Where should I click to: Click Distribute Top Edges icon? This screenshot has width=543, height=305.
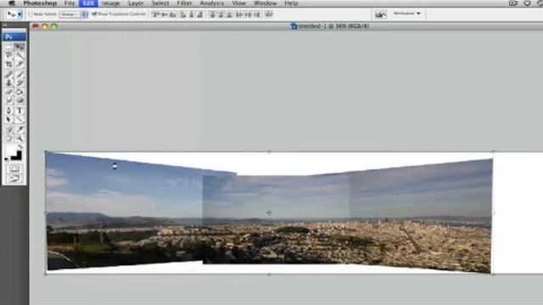[x=213, y=14]
